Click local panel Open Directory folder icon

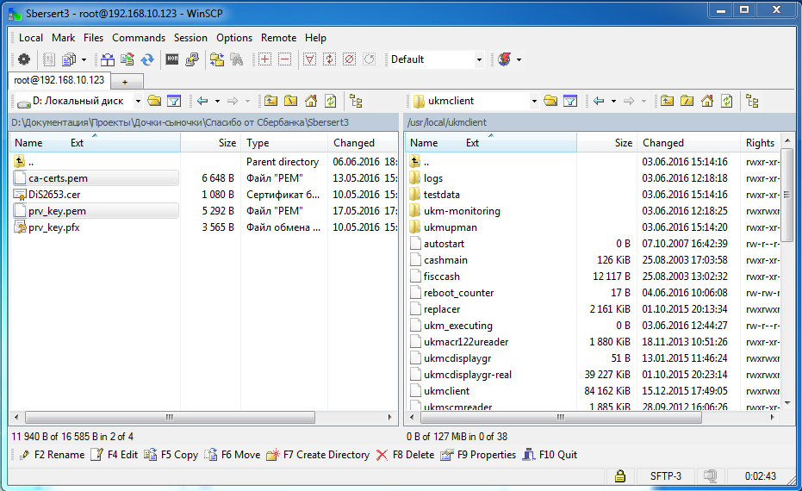click(154, 101)
